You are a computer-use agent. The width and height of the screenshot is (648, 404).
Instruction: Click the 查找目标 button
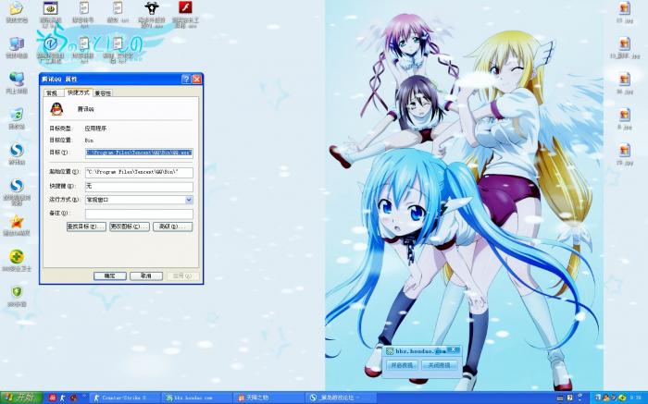pyautogui.click(x=86, y=226)
